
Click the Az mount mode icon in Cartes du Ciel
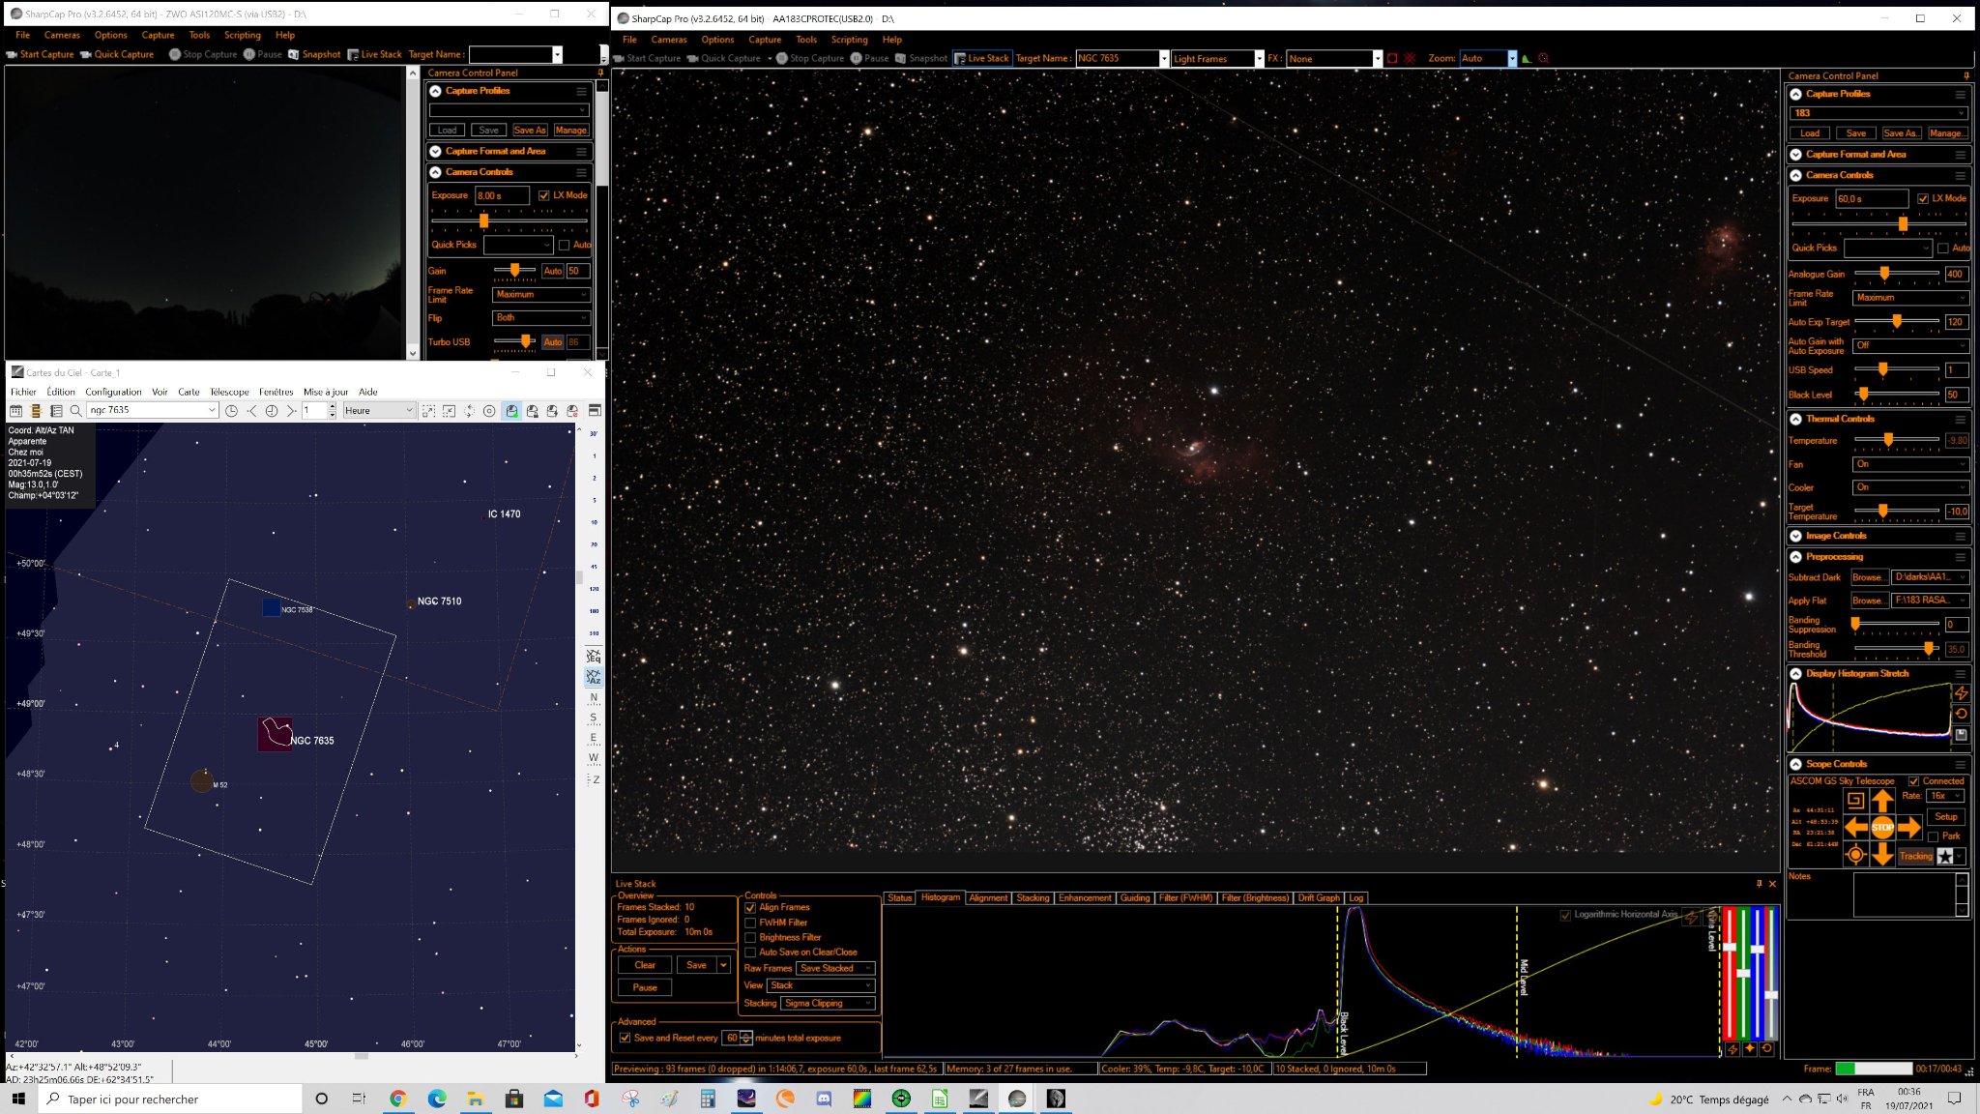point(594,677)
